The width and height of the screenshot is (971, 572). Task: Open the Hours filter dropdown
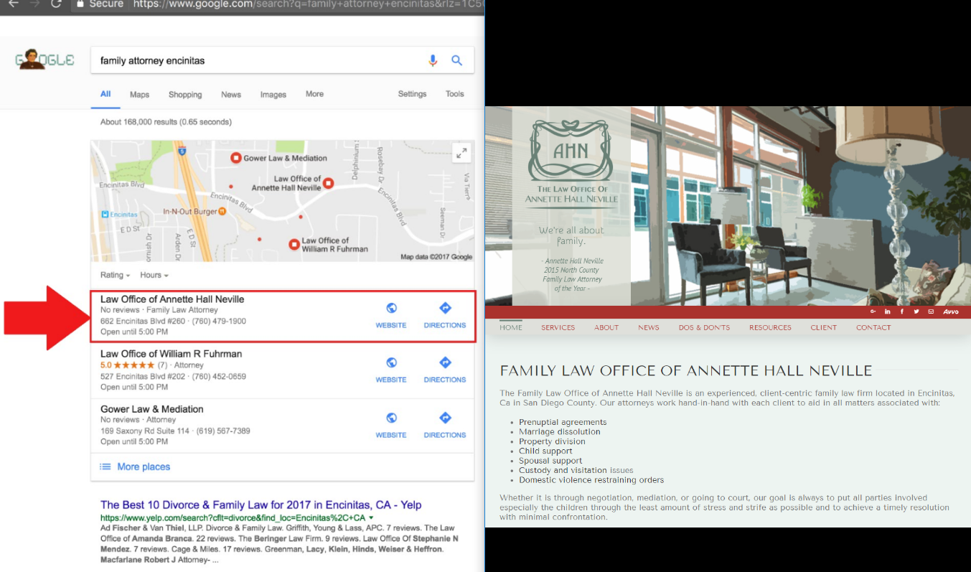[154, 275]
